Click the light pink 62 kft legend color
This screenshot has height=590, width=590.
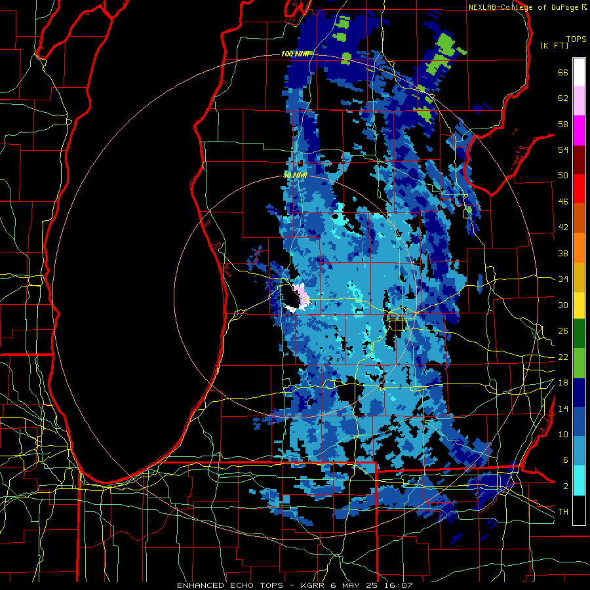(579, 101)
